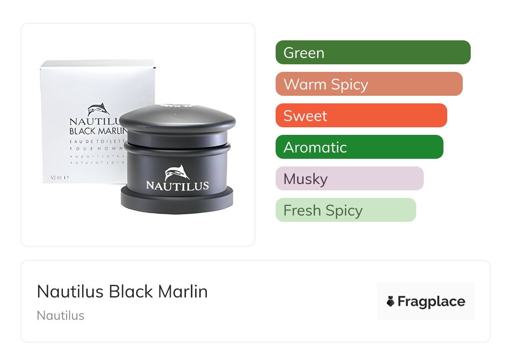Click the Fragplace wordmark text

pyautogui.click(x=431, y=302)
